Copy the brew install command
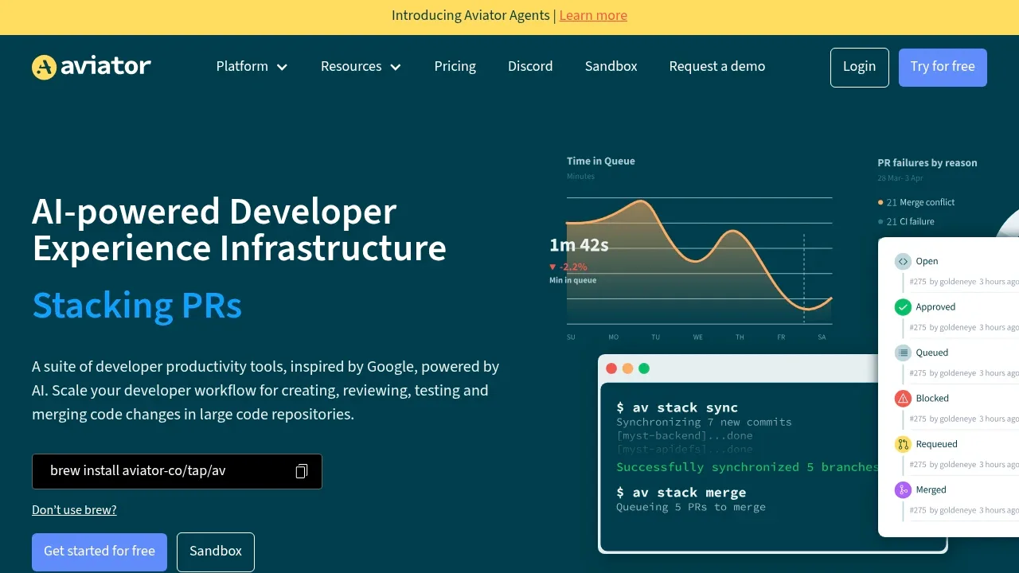 pyautogui.click(x=302, y=471)
